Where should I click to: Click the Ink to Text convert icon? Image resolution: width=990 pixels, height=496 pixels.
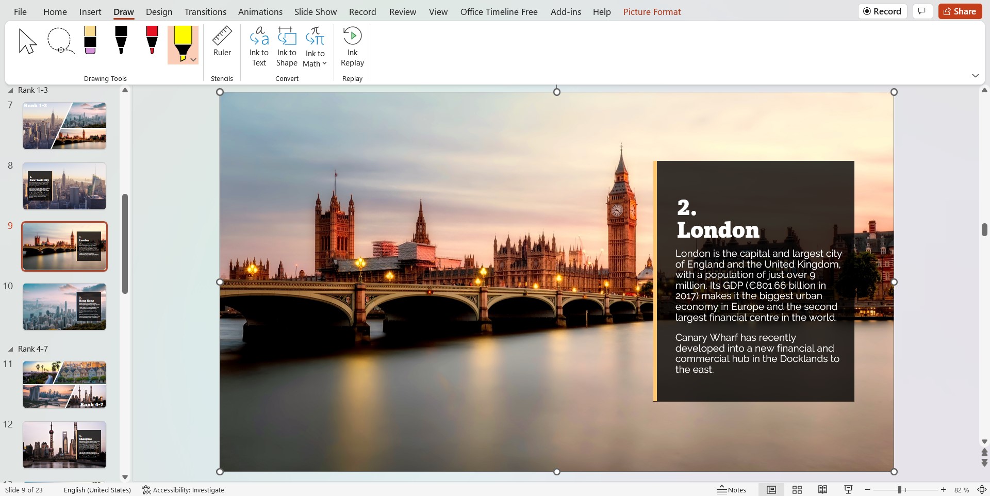pos(258,45)
